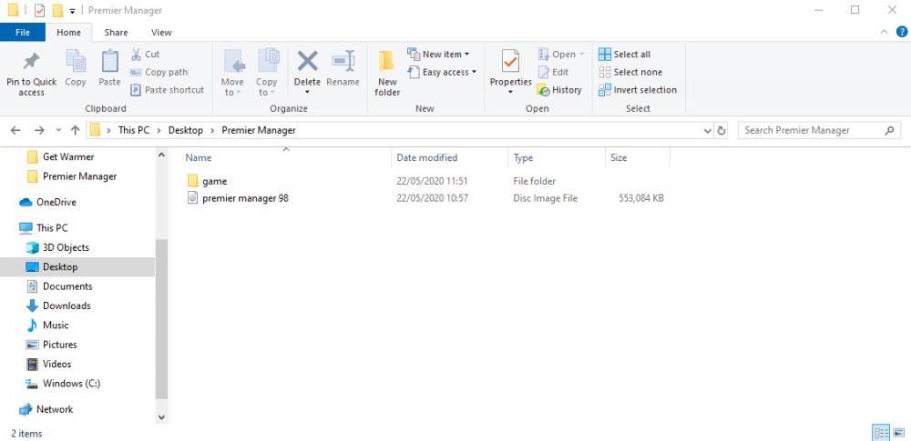Open the address bar history dropdown
The height and width of the screenshot is (441, 911).
[x=708, y=131]
